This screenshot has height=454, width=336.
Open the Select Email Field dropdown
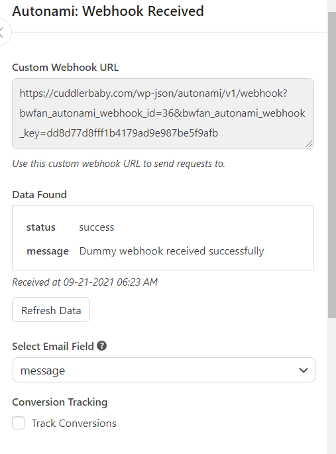coord(164,370)
